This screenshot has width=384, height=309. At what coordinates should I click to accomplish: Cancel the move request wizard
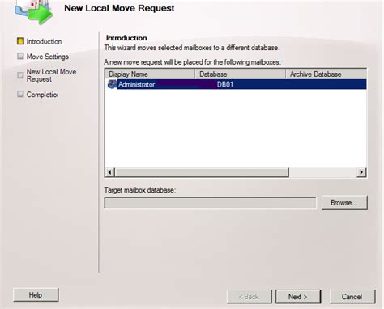[x=352, y=297]
